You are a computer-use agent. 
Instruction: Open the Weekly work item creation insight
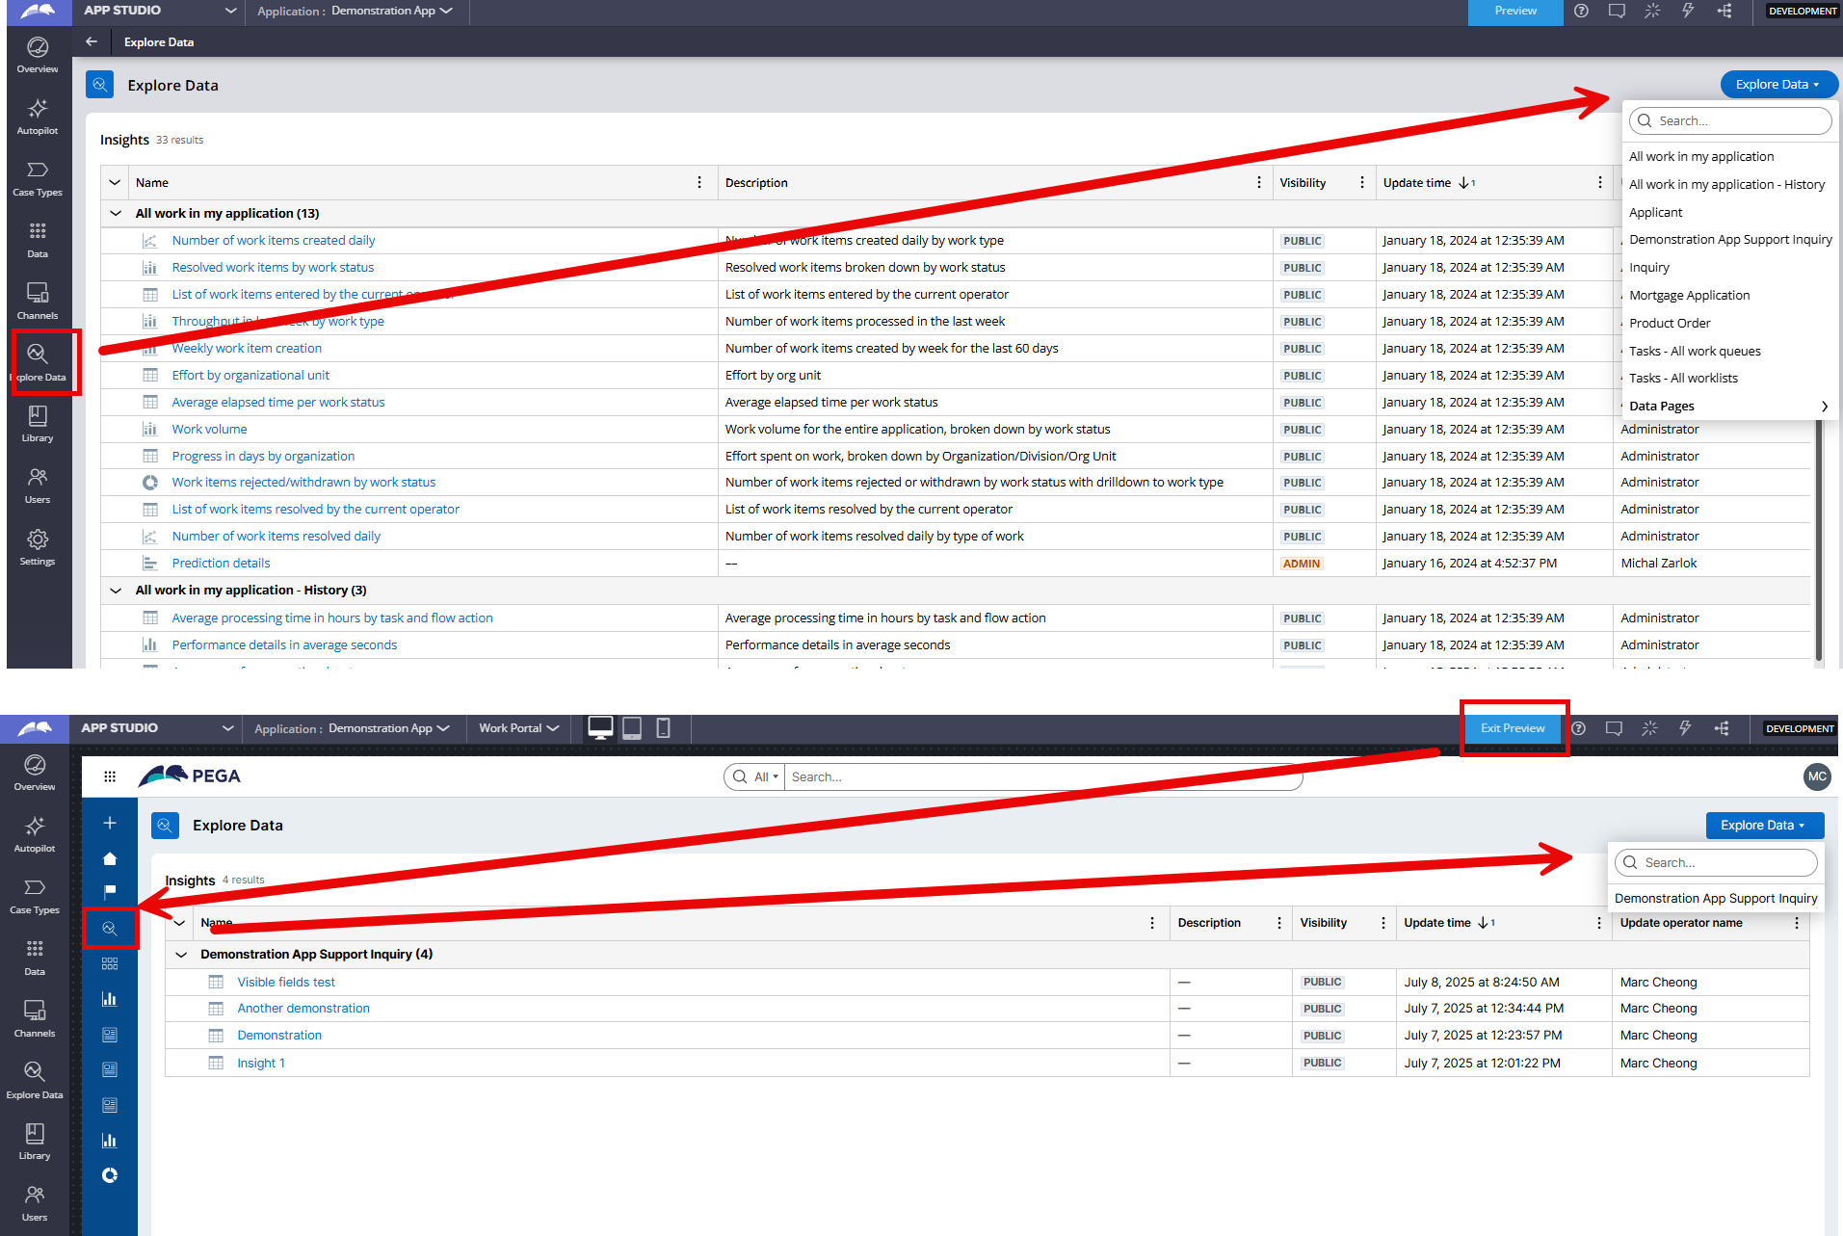point(247,349)
